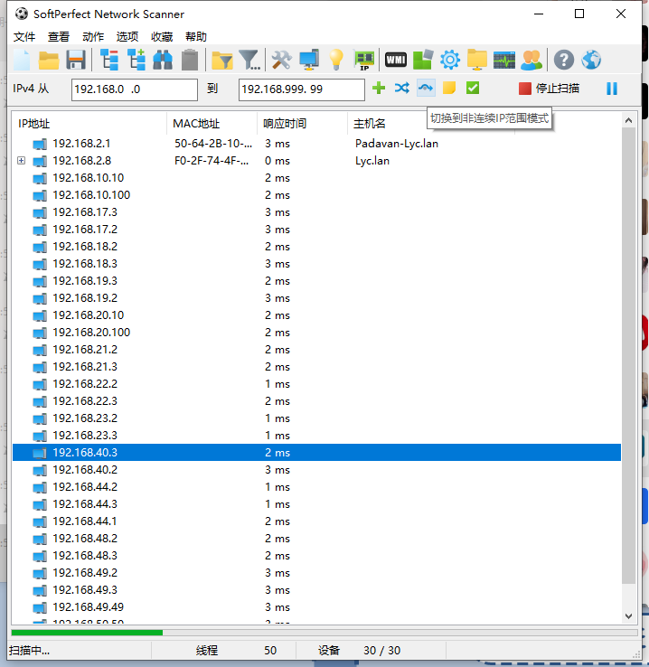Select host name Padavan-Lyc.lan
649x667 pixels.
coord(397,144)
